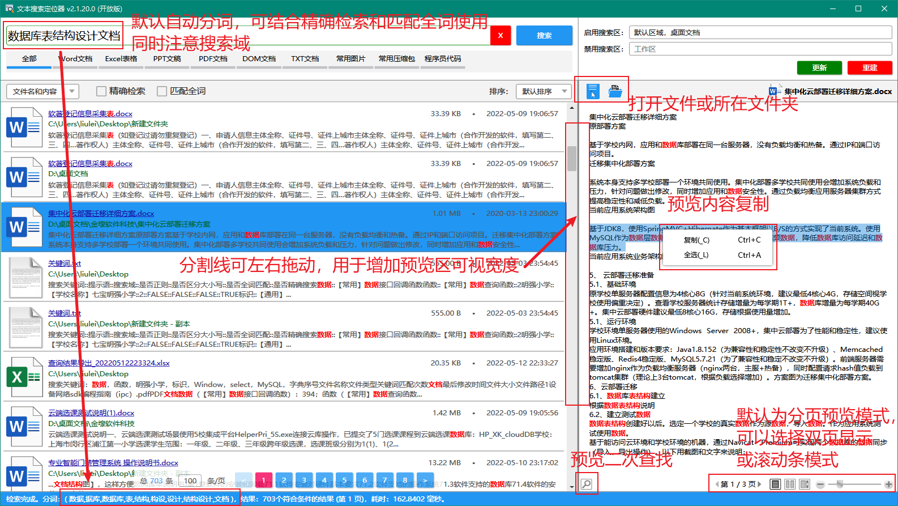Select the 常用压缩包 filter tab
The height and width of the screenshot is (506, 898).
click(x=397, y=59)
